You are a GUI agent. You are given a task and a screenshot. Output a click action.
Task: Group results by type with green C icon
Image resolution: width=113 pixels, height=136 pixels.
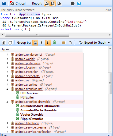click(x=54, y=42)
